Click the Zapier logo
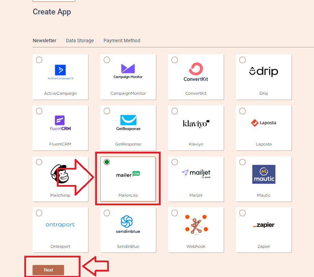Screen dimensions: 314x277 (x=264, y=225)
